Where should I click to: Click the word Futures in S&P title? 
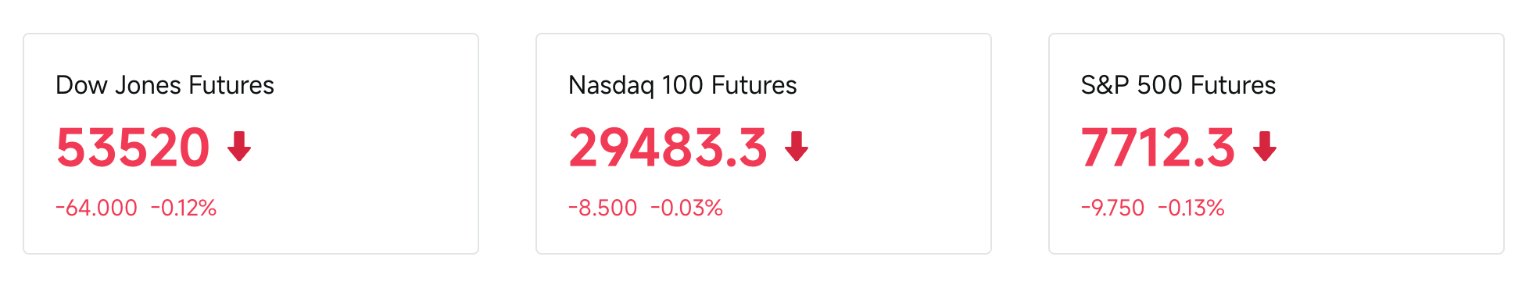[x=1234, y=85]
